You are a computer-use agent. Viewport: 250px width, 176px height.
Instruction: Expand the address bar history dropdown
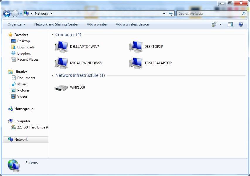click(x=164, y=13)
